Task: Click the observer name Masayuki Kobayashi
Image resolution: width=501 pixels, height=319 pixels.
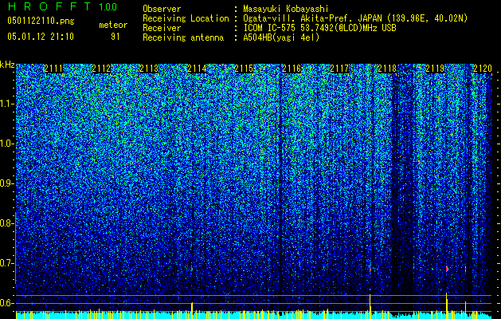Action: coord(286,9)
